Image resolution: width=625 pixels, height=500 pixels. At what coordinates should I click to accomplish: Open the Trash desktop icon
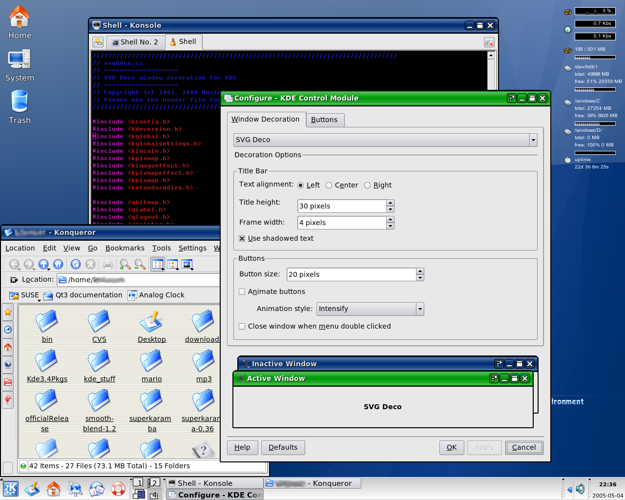[x=20, y=107]
